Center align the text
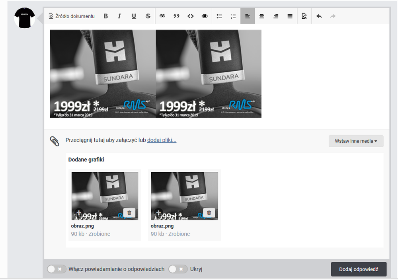This screenshot has width=398, height=280. (x=261, y=16)
